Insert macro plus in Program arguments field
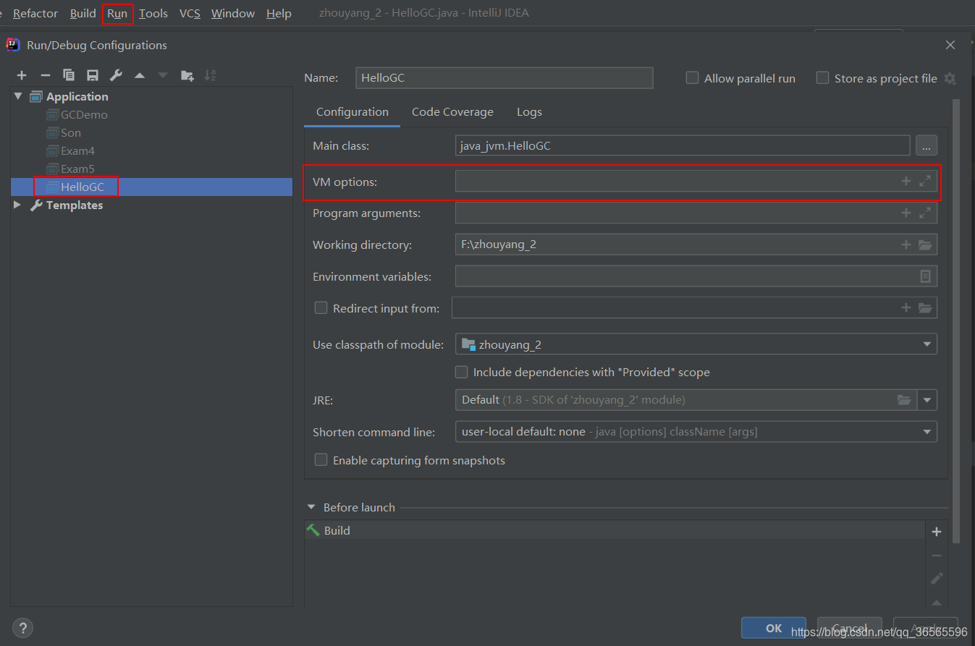Screen dimensions: 975x646 click(x=906, y=213)
